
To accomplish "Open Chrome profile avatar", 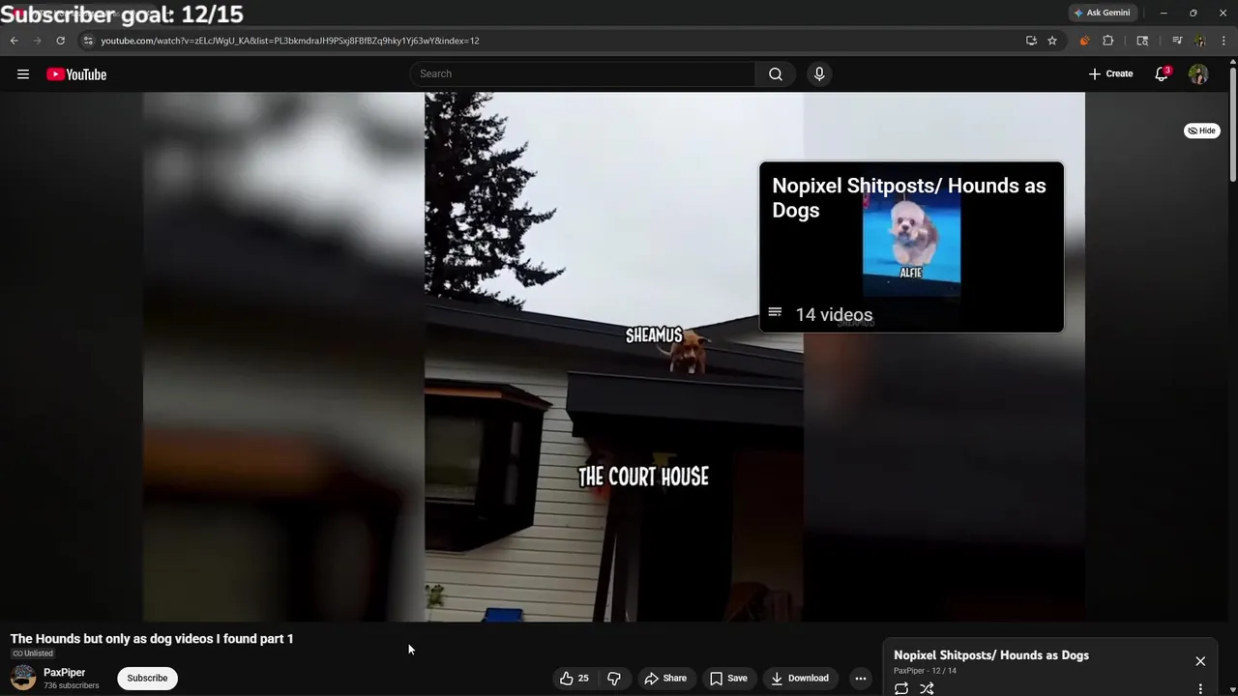I will pos(1200,41).
